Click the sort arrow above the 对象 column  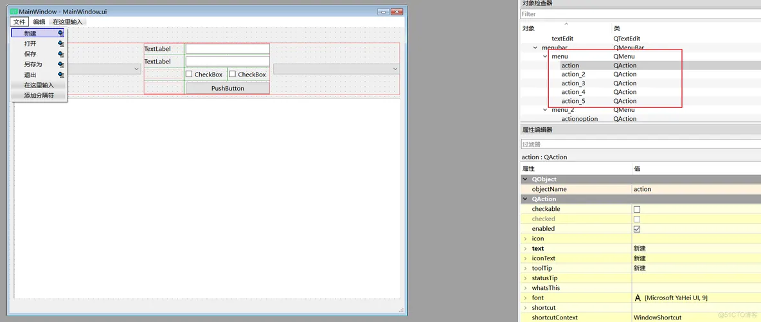pos(566,23)
